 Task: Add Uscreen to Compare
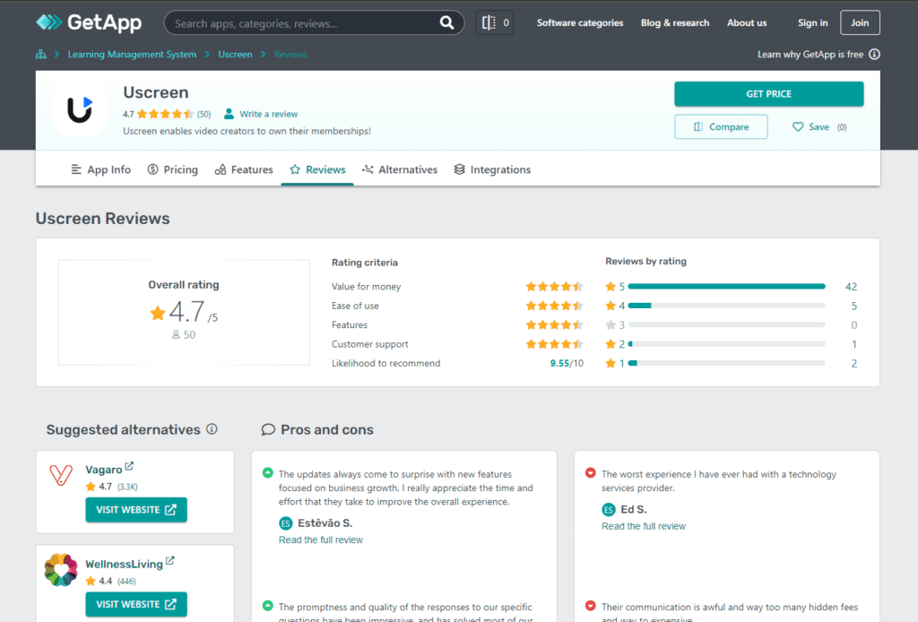(720, 126)
